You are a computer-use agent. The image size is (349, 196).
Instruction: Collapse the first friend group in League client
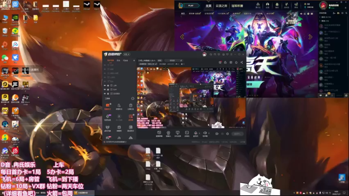(320, 17)
